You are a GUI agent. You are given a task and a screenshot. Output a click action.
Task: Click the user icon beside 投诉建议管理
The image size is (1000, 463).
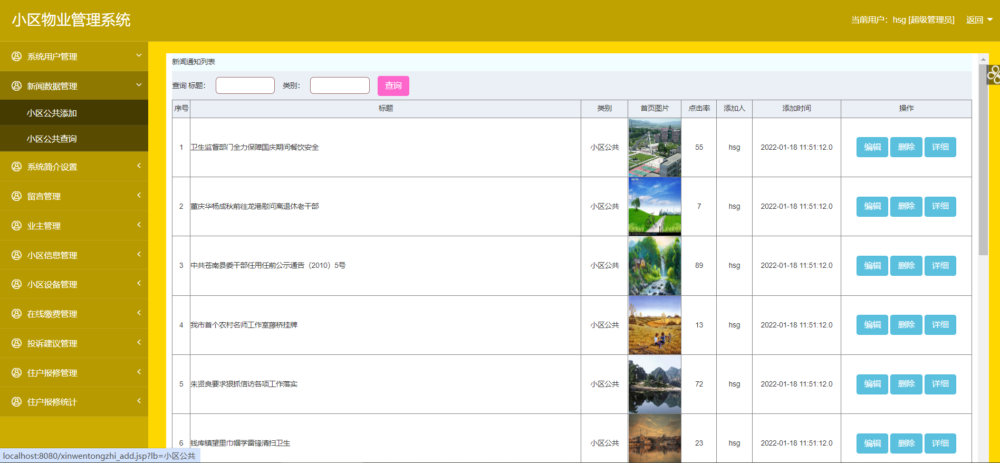click(x=17, y=343)
